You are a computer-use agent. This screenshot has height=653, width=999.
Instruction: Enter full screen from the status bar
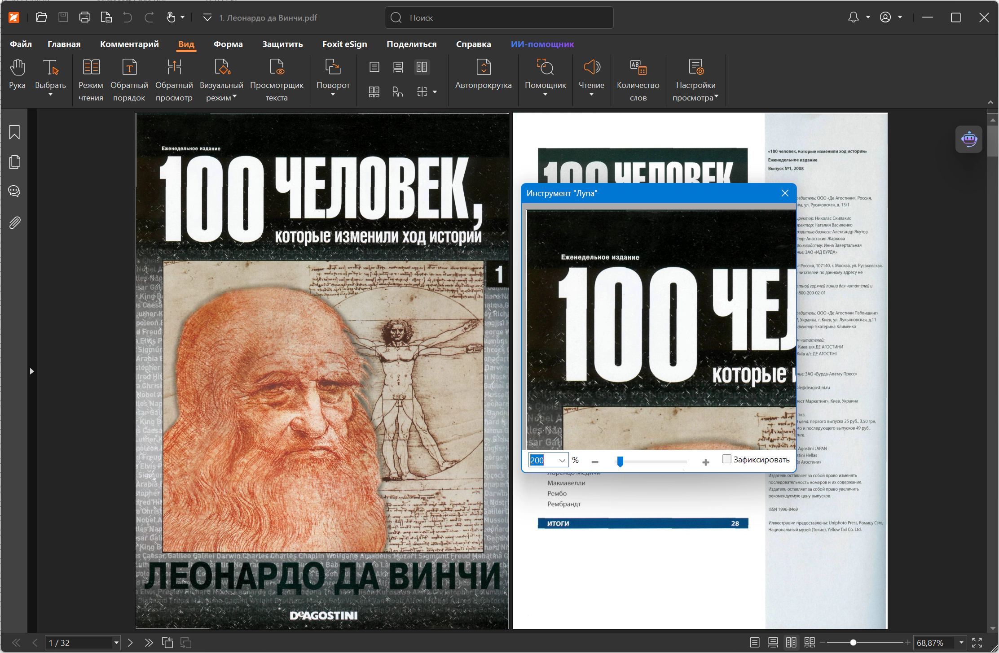[x=977, y=643]
